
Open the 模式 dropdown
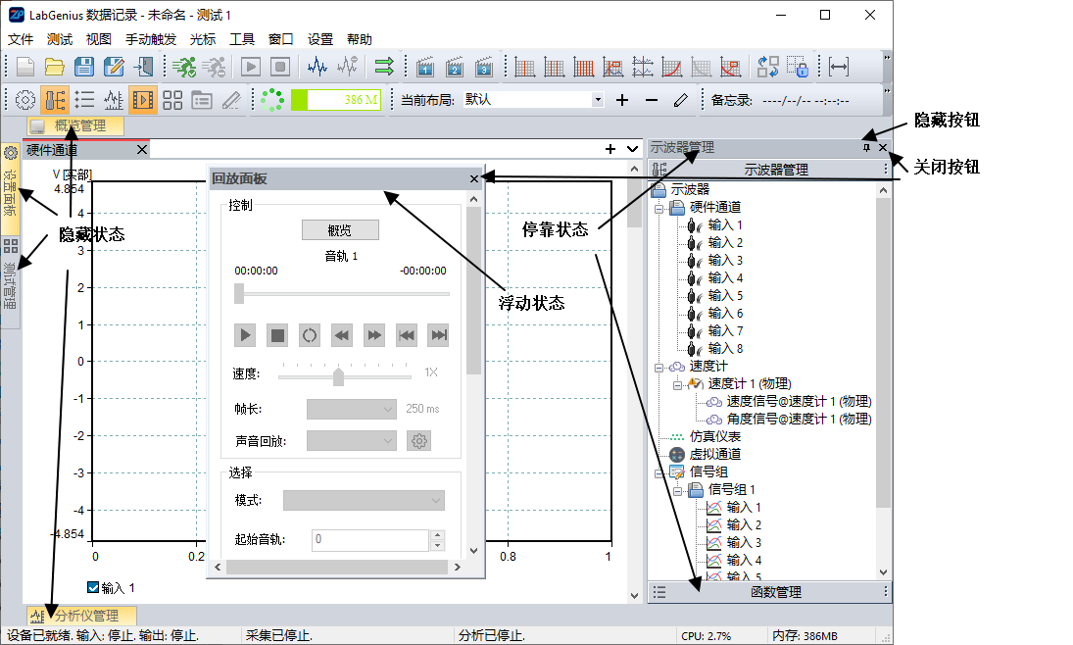pyautogui.click(x=365, y=501)
